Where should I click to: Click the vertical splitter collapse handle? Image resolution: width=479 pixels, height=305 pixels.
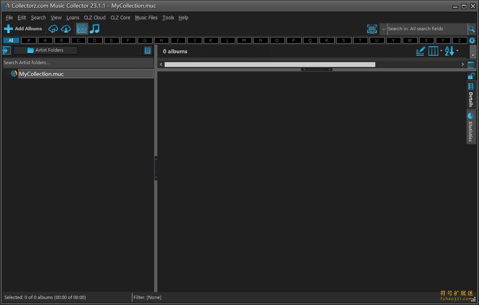pyautogui.click(x=156, y=168)
